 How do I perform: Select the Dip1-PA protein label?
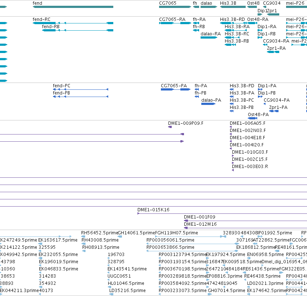coord(267,86)
